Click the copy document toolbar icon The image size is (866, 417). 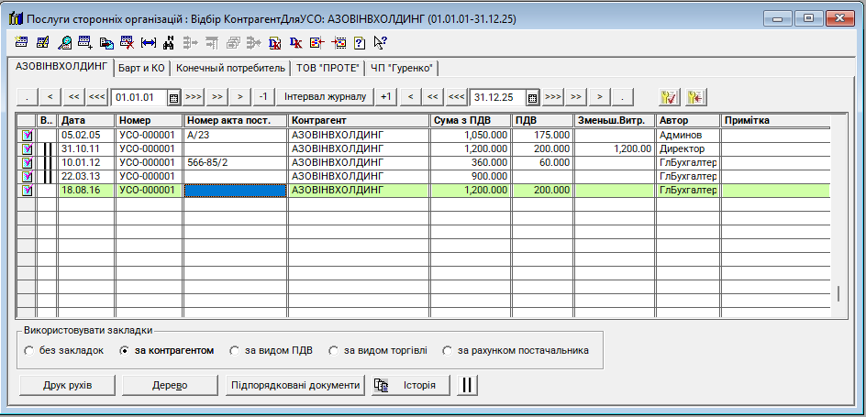coord(106,42)
